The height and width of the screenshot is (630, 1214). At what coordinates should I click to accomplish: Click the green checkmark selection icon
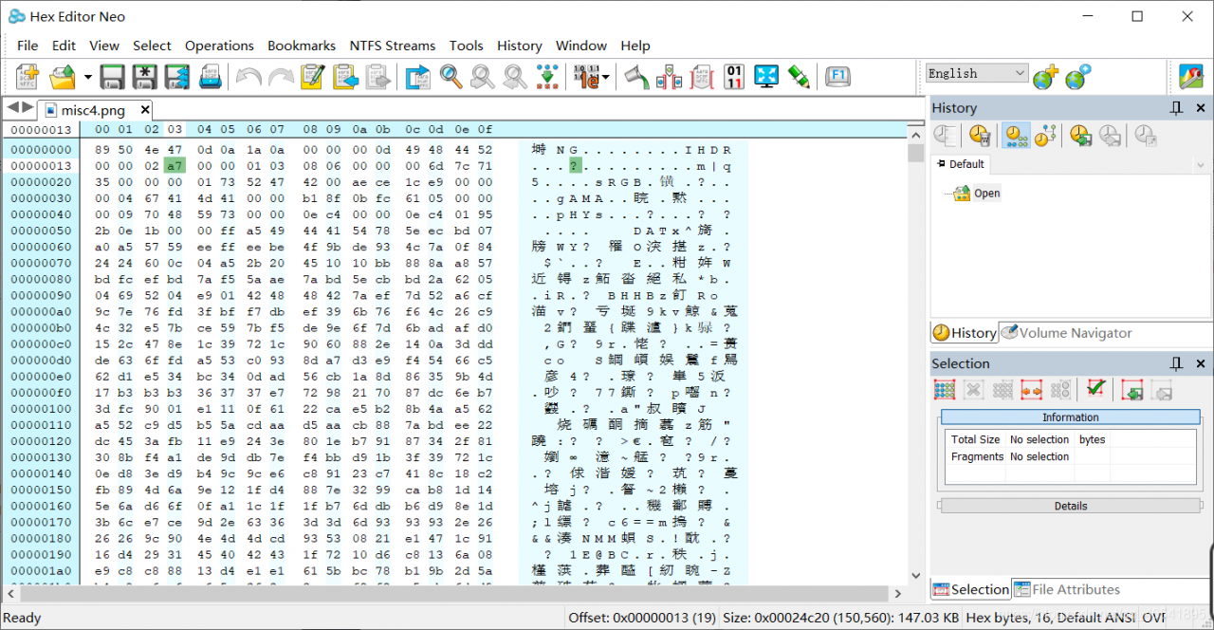point(1096,389)
